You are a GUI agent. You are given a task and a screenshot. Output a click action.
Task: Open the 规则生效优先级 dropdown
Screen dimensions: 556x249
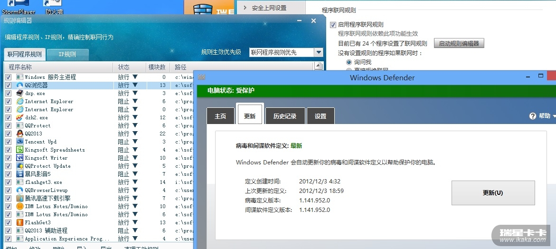tap(319, 52)
